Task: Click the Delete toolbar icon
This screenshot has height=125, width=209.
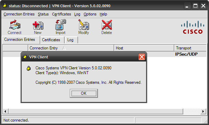Action: (107, 27)
